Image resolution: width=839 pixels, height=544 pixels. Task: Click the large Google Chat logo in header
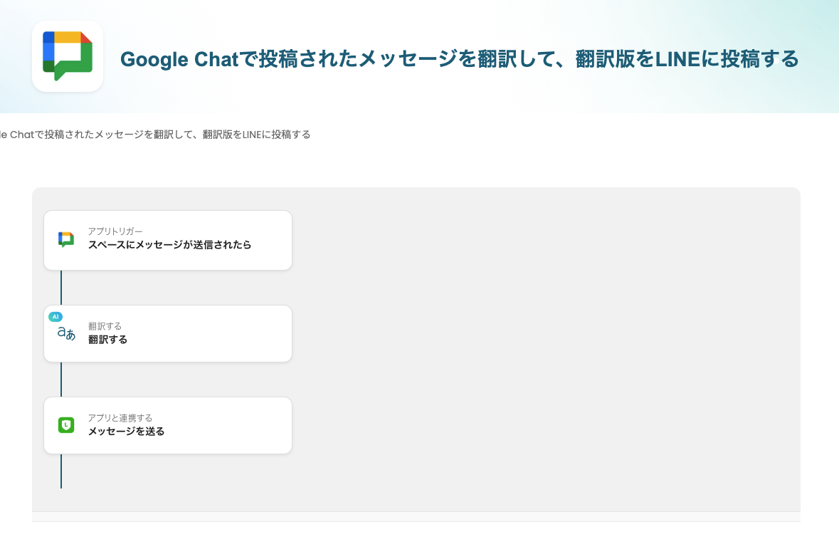68,56
